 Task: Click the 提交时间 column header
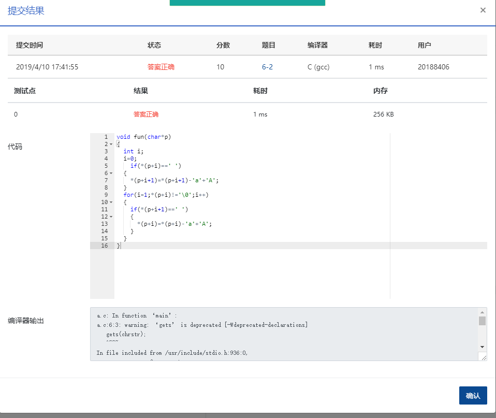pyautogui.click(x=30, y=45)
